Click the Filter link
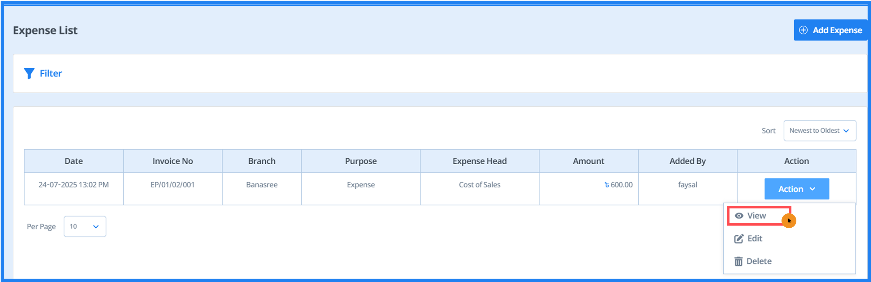 (x=51, y=73)
